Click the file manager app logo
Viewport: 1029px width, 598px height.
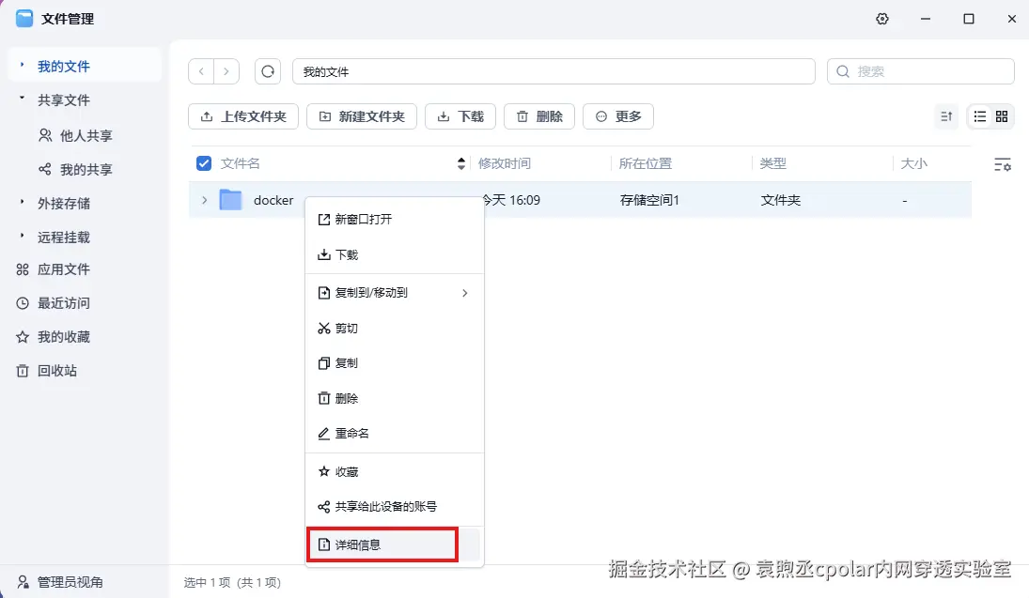pyautogui.click(x=24, y=19)
